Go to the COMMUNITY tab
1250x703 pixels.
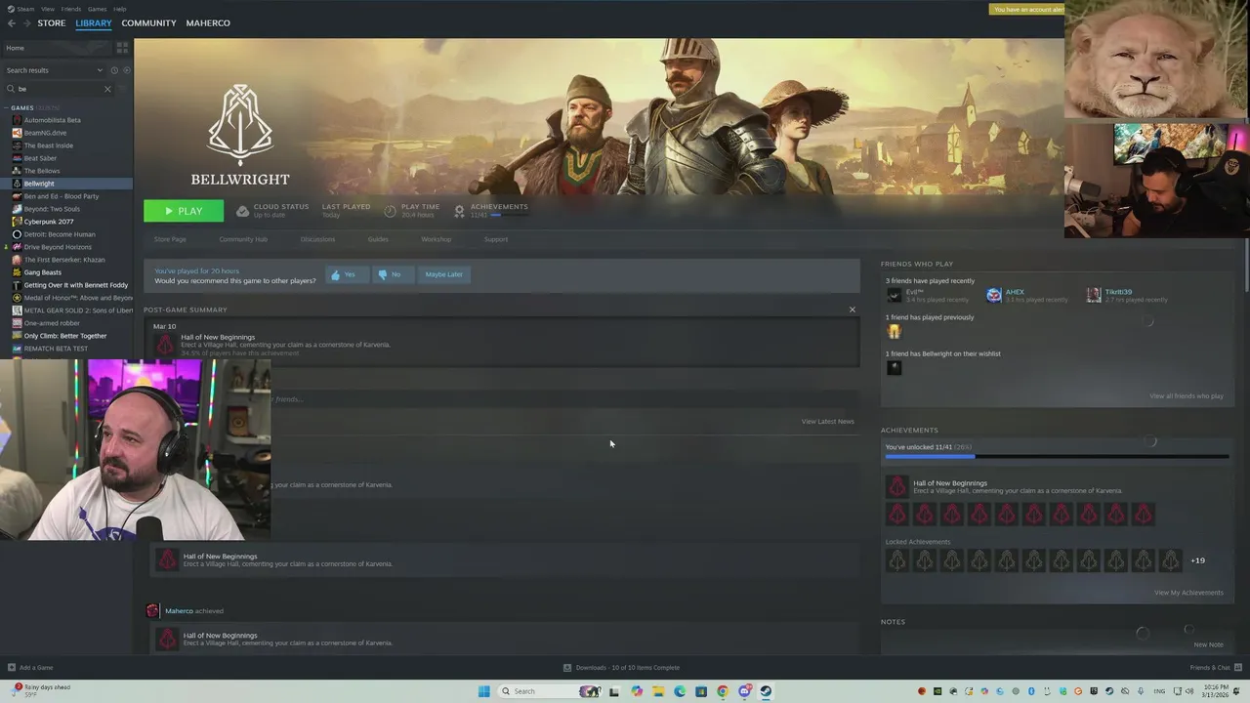coord(148,22)
